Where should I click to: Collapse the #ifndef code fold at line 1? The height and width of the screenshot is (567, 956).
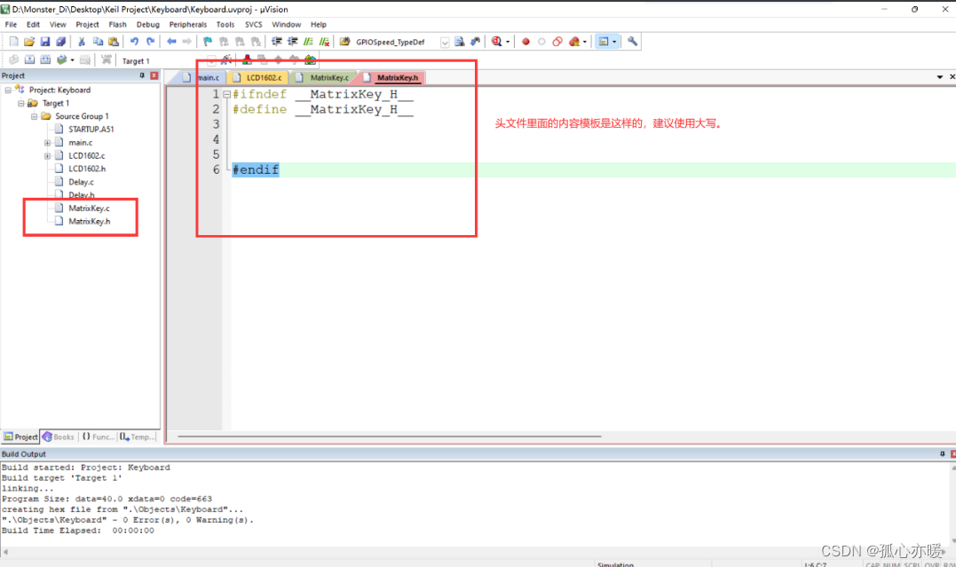pos(227,94)
